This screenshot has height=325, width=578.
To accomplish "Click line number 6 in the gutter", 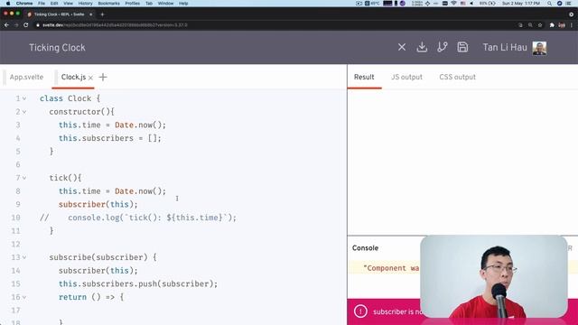I will click(18, 164).
